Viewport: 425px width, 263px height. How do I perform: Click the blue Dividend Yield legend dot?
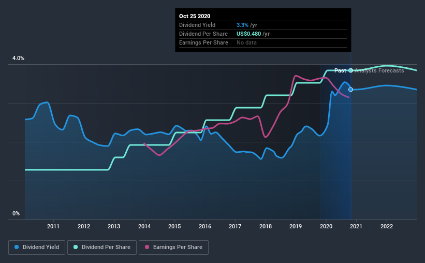17,247
